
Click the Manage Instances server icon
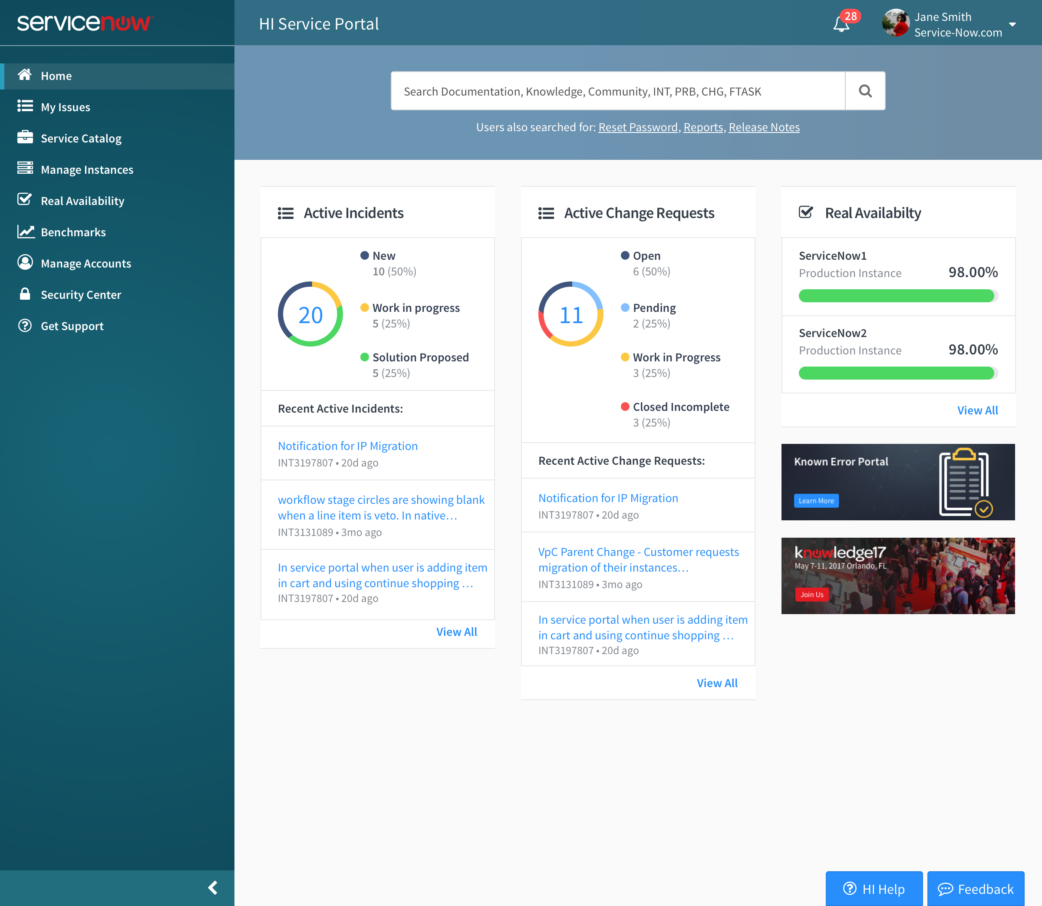click(25, 168)
